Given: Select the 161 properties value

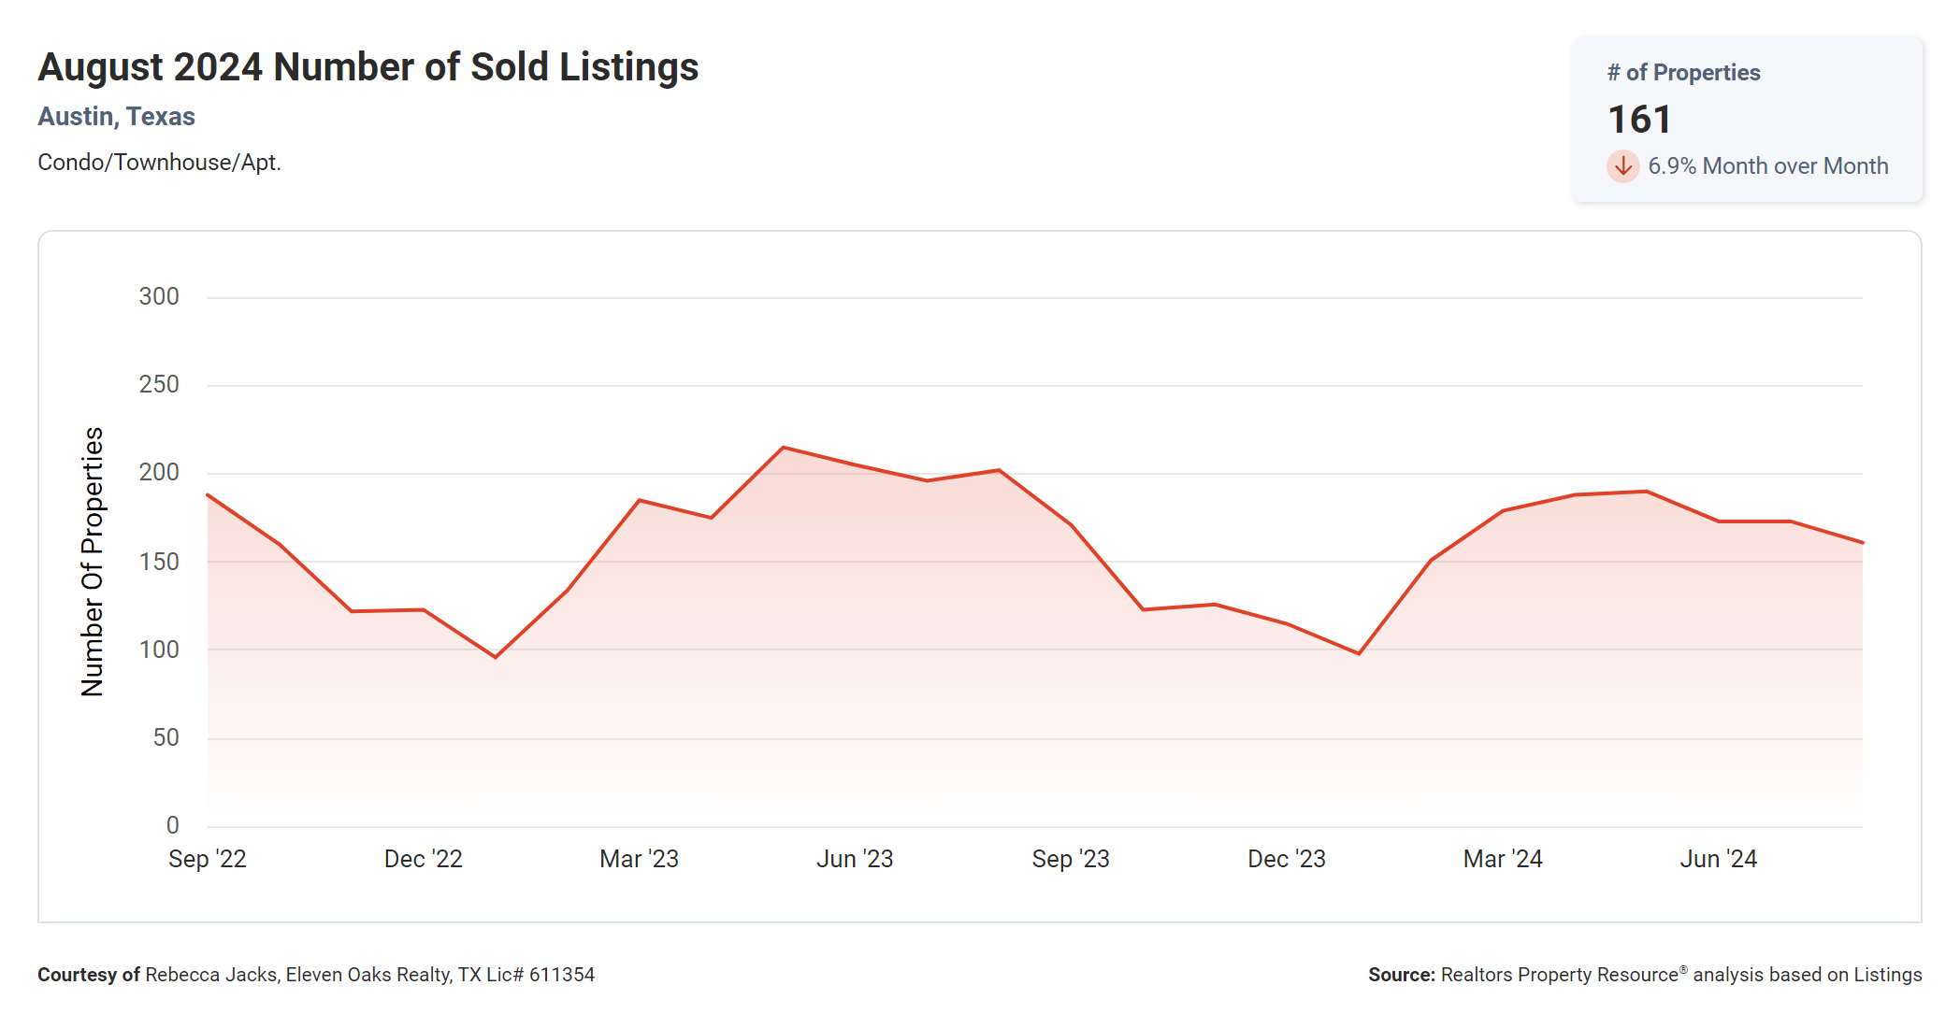Looking at the screenshot, I should pos(1639,120).
